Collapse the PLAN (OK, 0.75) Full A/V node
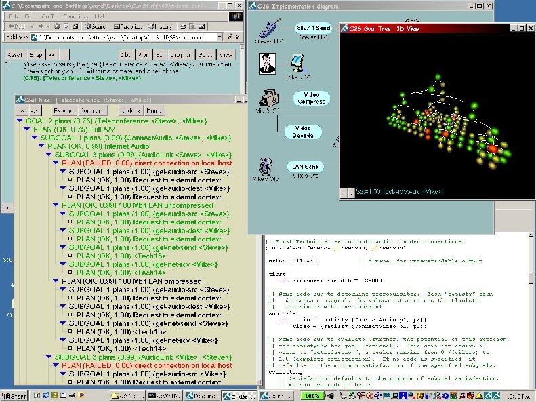This screenshot has height=402, width=536. pyautogui.click(x=27, y=129)
